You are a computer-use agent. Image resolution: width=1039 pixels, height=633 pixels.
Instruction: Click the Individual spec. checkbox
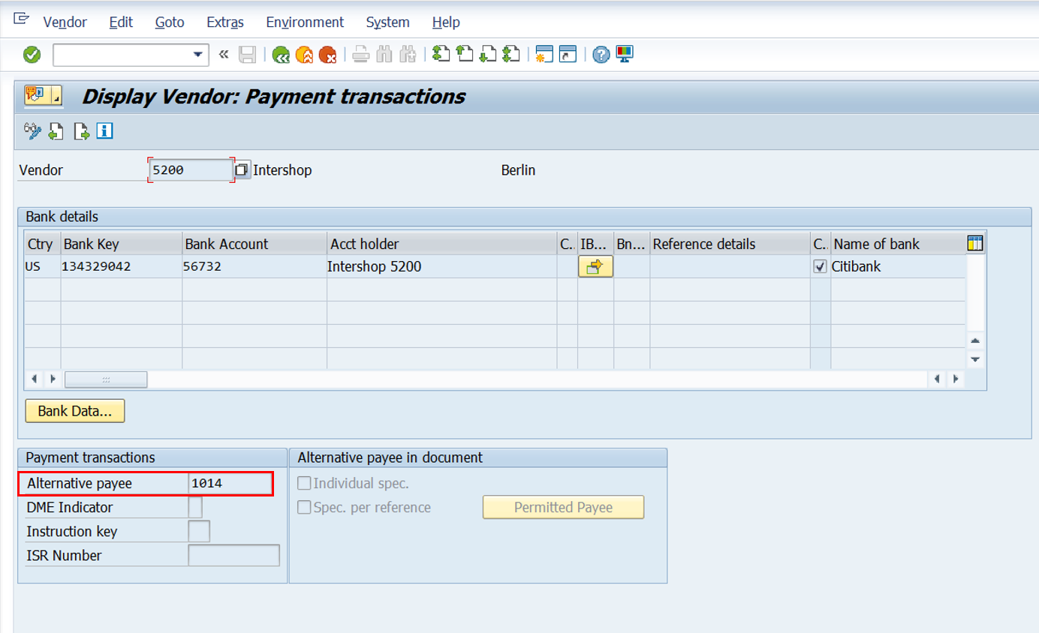pos(304,483)
